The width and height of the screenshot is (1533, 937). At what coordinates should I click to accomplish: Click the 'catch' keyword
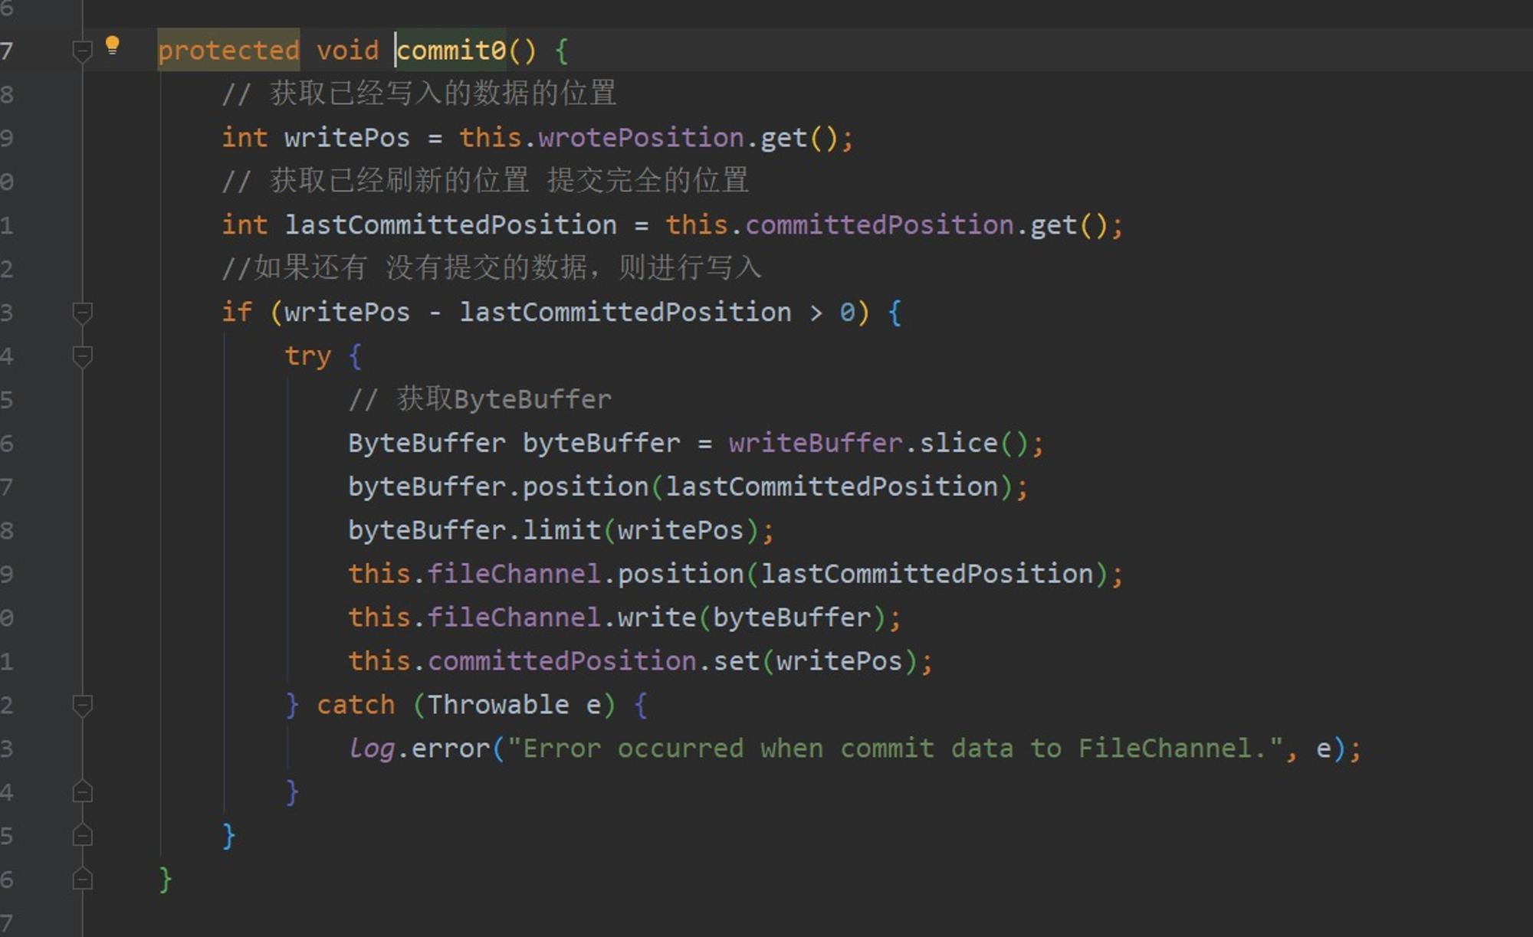(x=356, y=705)
